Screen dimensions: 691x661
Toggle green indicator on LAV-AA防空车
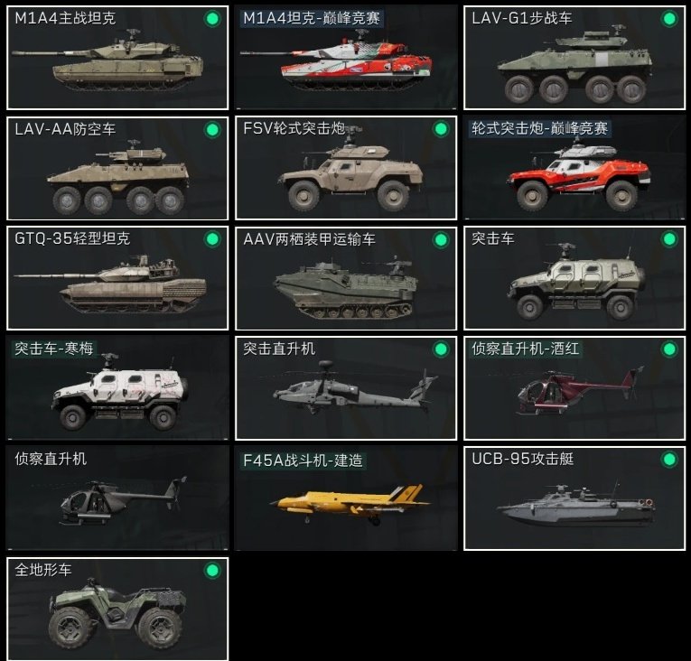pos(212,130)
